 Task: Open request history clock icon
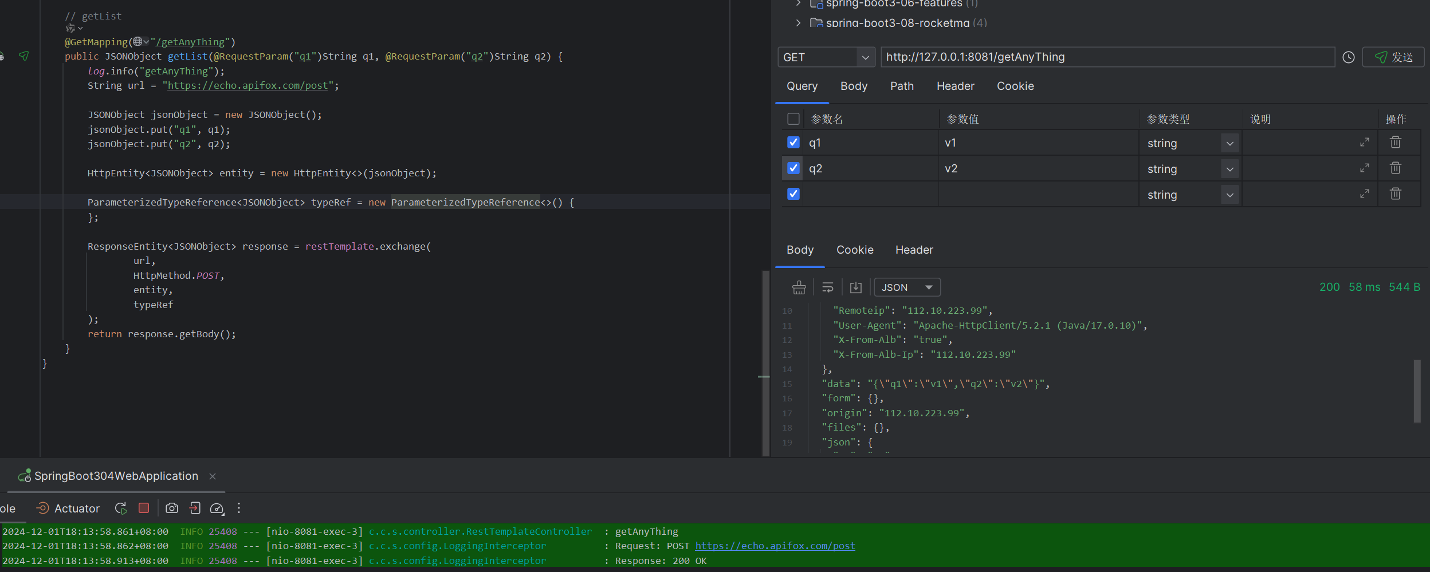pyautogui.click(x=1348, y=57)
